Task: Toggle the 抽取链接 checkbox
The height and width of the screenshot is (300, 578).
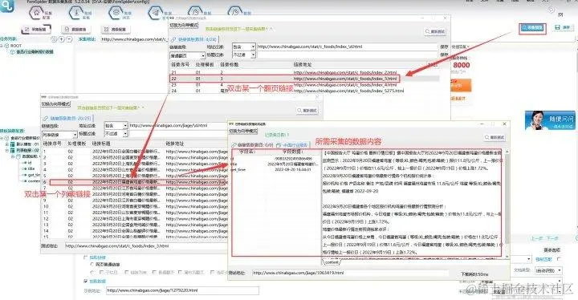Action: click(86, 257)
